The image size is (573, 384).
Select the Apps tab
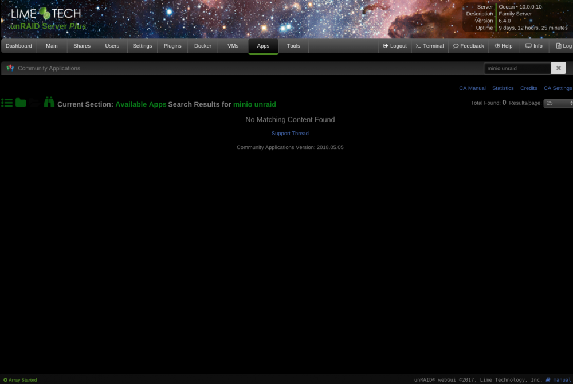(263, 46)
